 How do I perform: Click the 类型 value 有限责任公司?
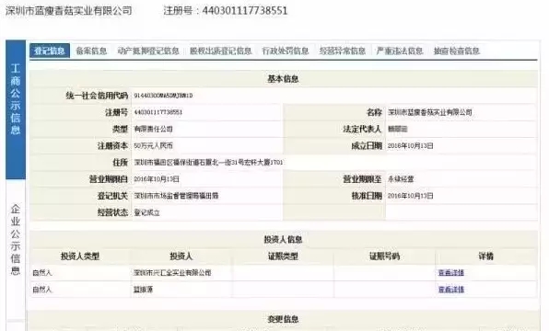click(x=153, y=129)
